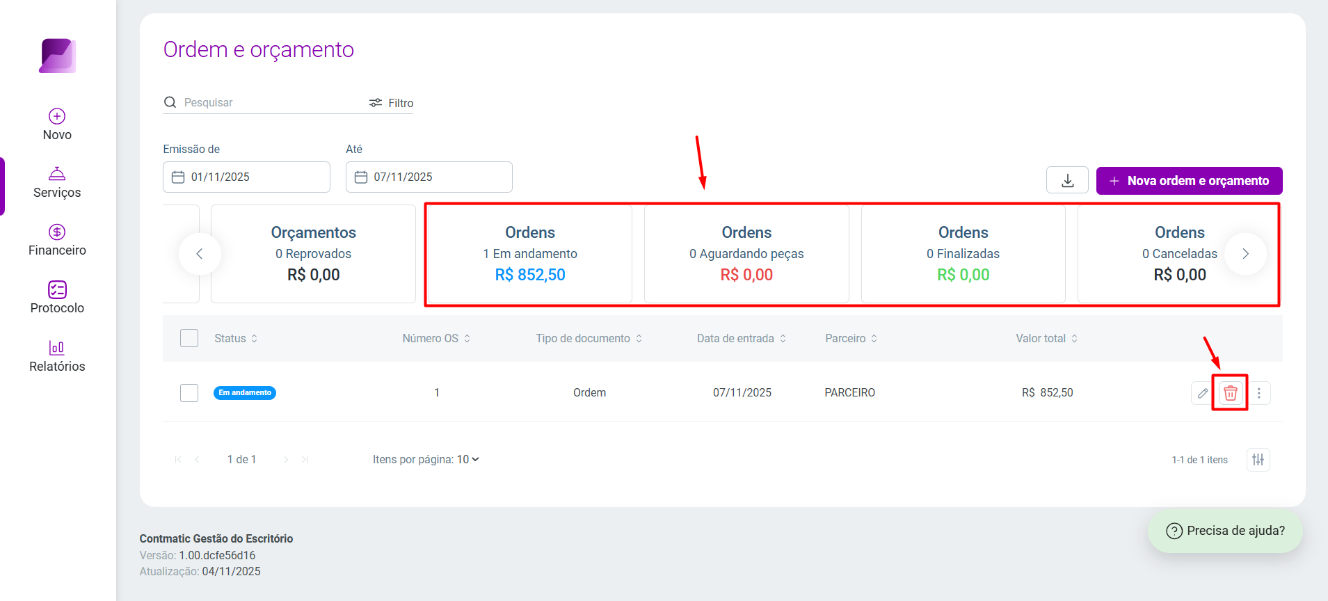Go to first page of results

point(178,459)
